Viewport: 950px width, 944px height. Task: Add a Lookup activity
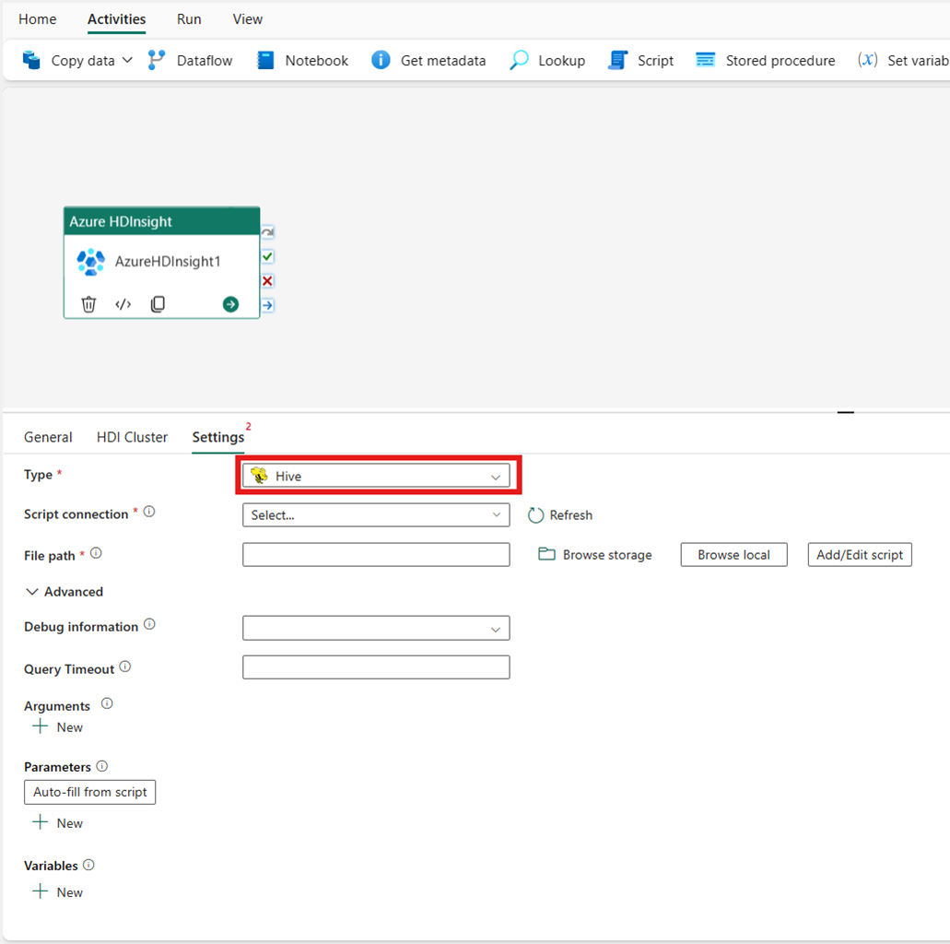click(x=547, y=61)
